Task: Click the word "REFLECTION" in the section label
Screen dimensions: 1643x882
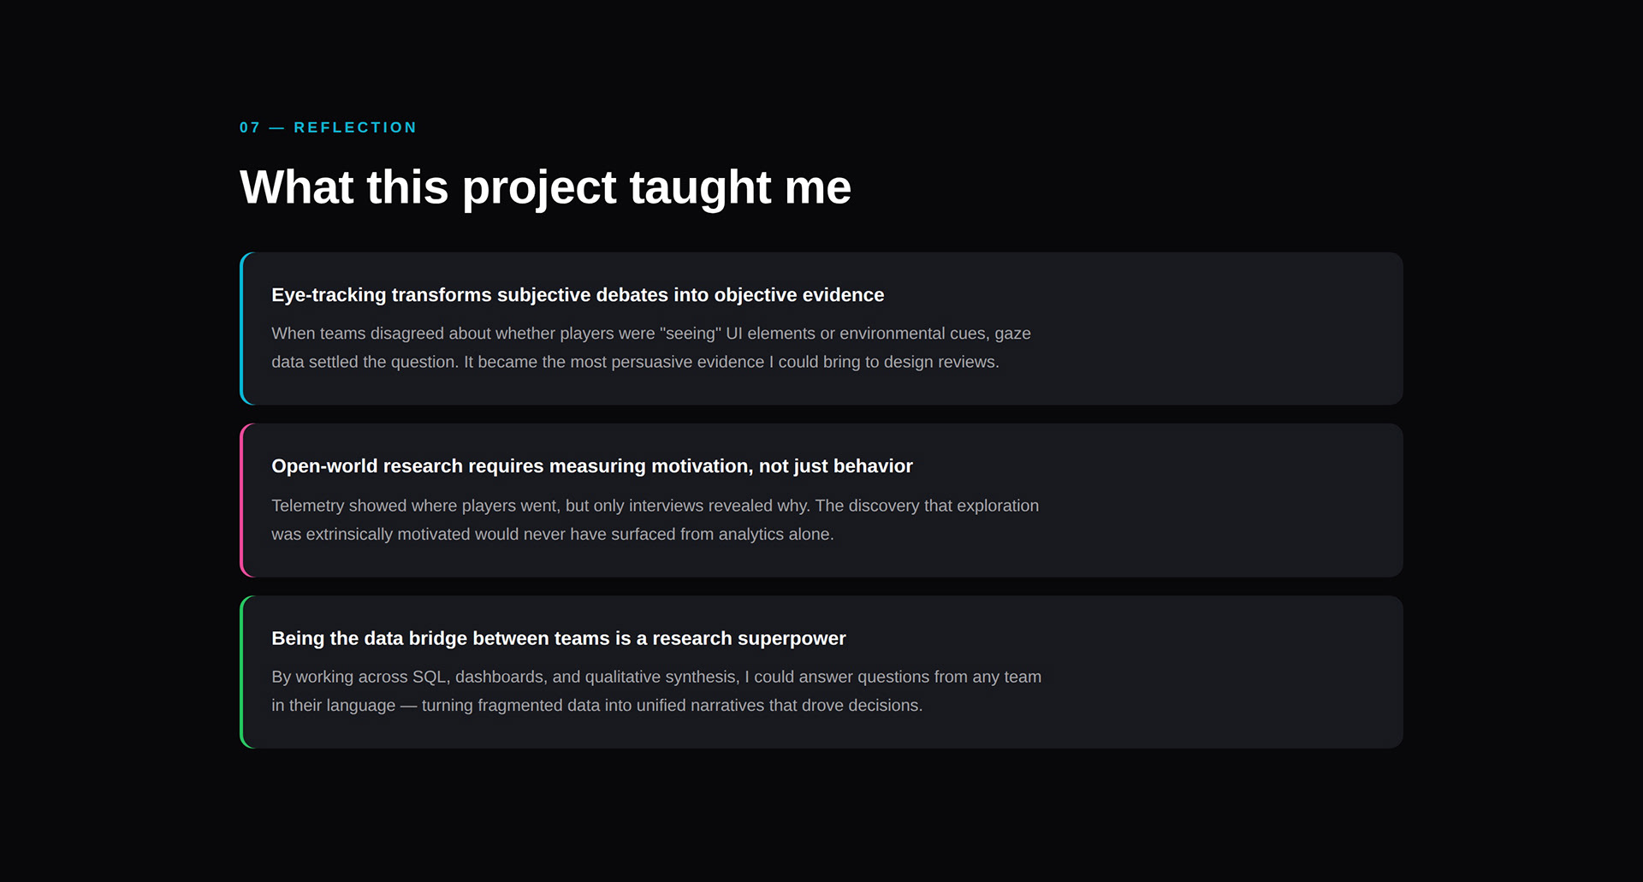Action: click(355, 127)
